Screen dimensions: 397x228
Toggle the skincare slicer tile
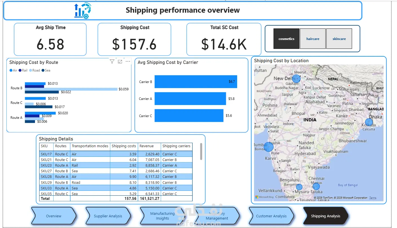(x=339, y=39)
